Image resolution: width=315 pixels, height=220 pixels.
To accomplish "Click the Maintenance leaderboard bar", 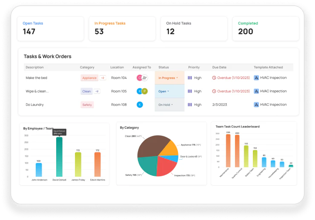I will [x=228, y=151].
